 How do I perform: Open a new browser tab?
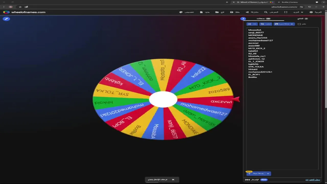[x=227, y=2]
